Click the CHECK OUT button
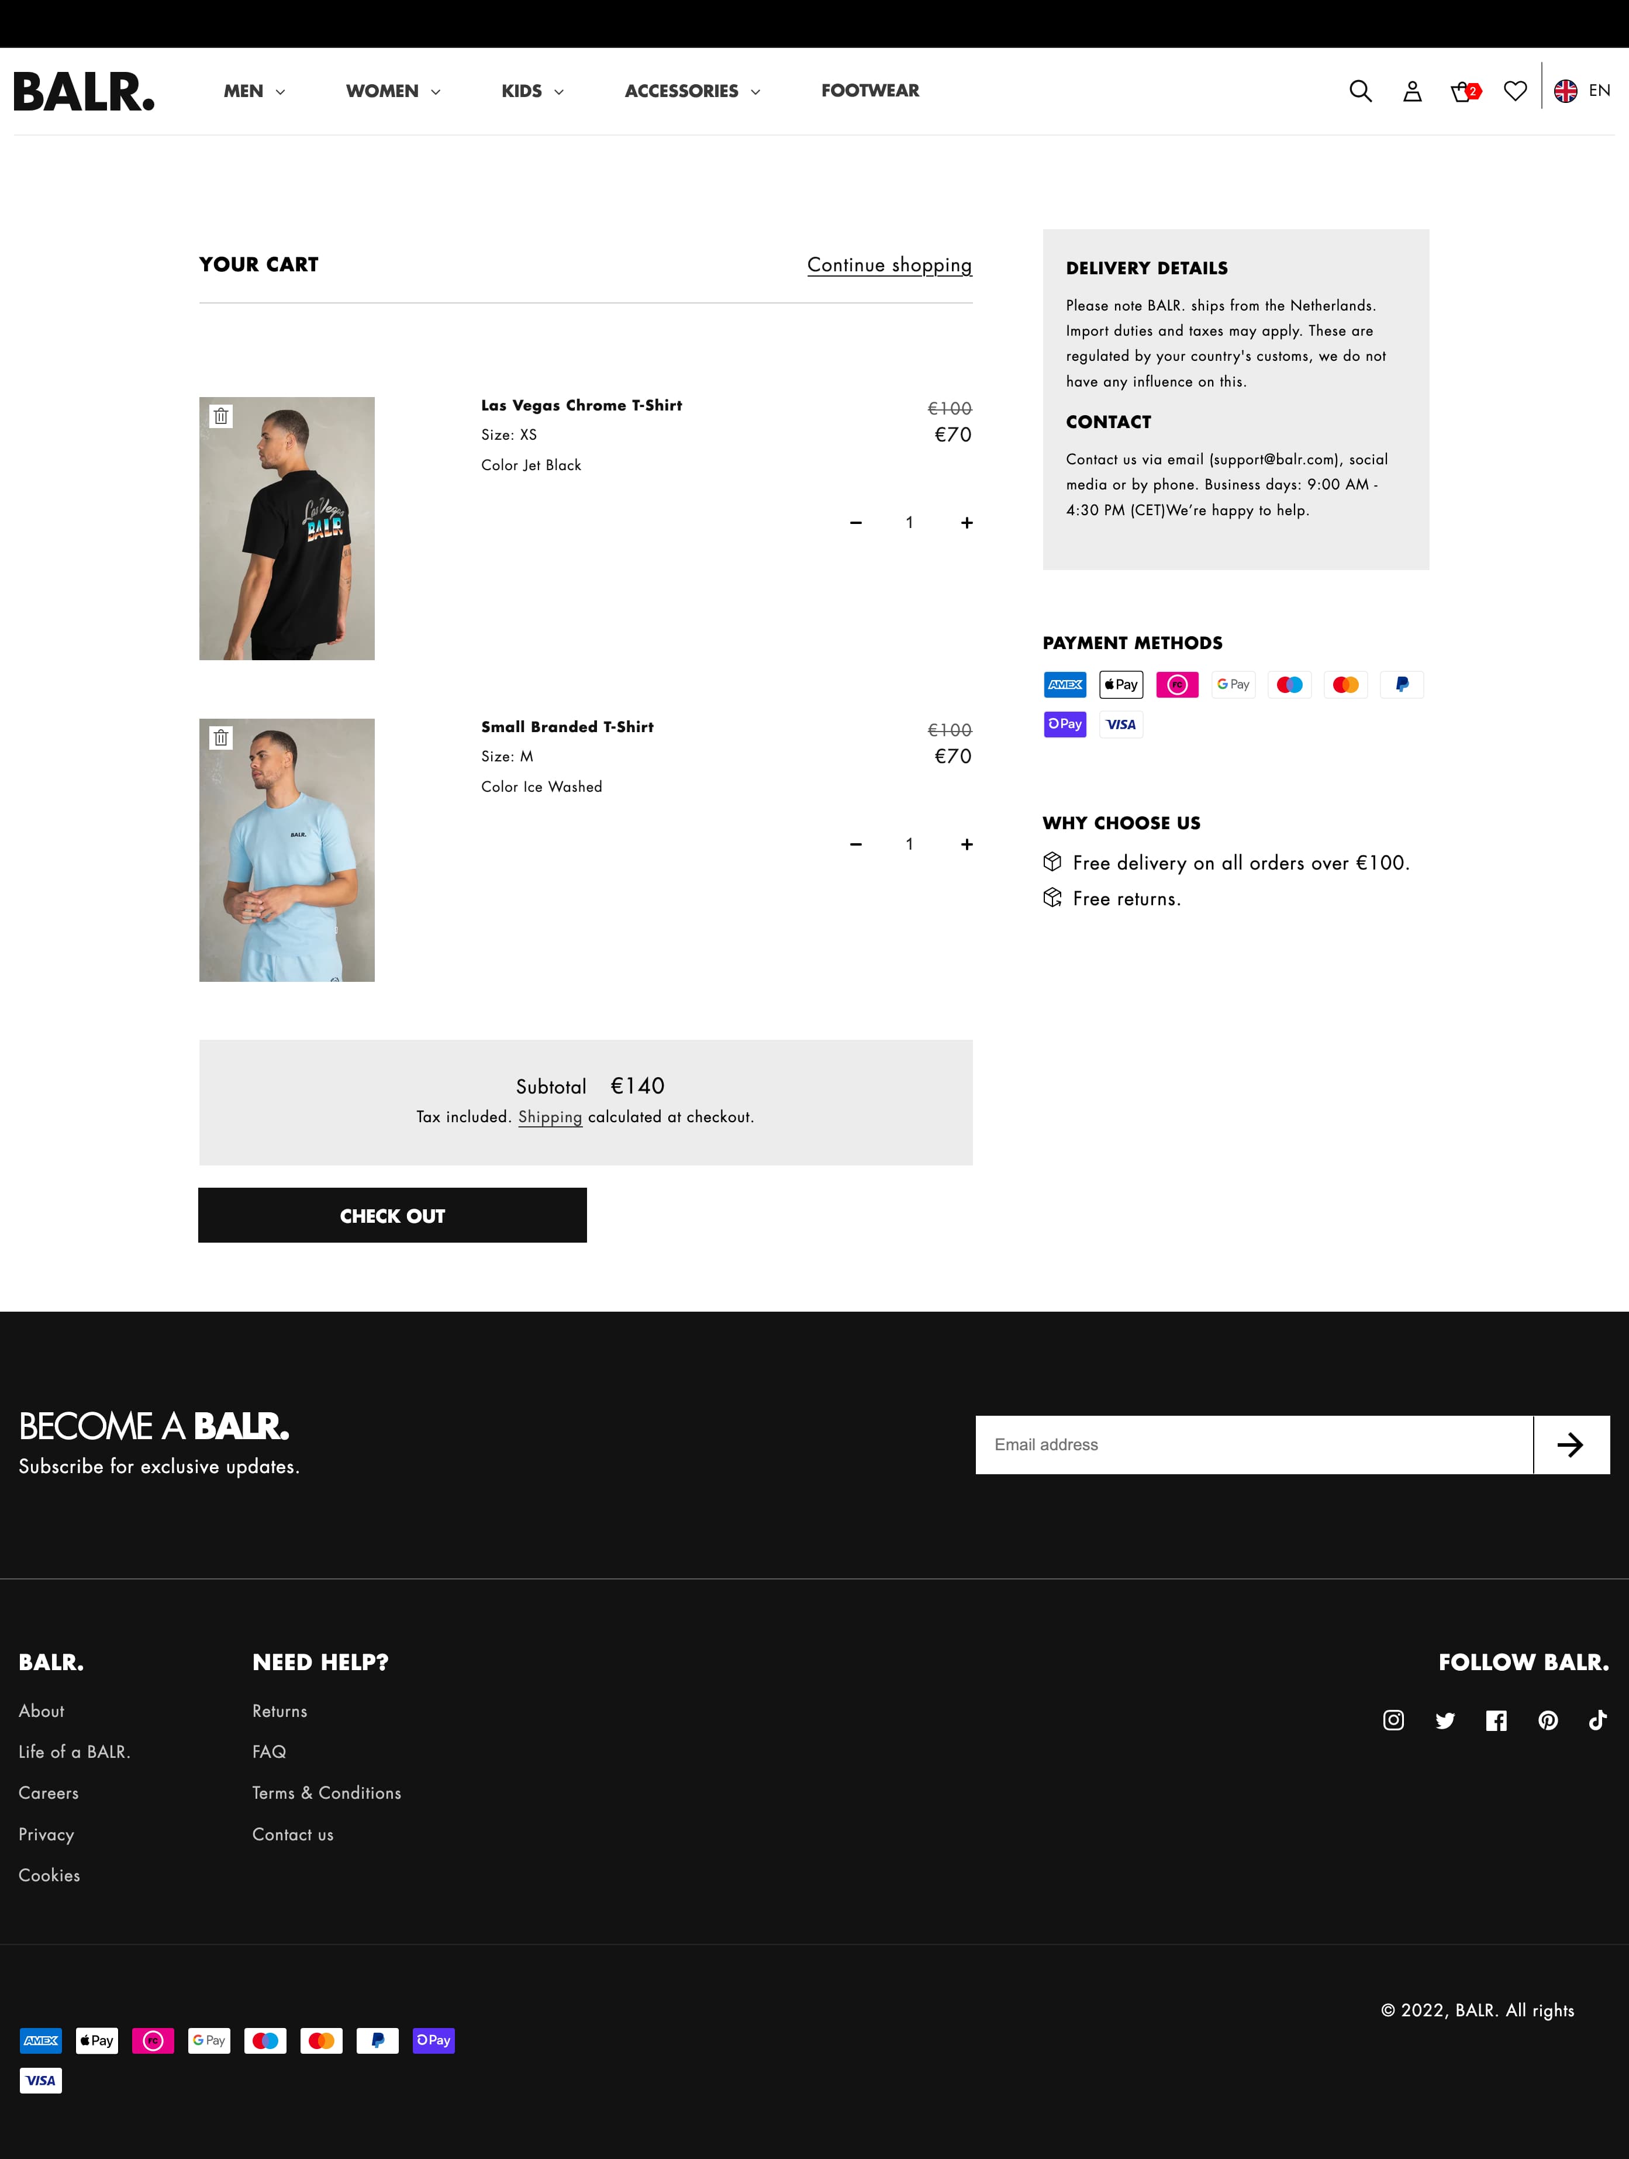This screenshot has width=1629, height=2159. (x=392, y=1215)
